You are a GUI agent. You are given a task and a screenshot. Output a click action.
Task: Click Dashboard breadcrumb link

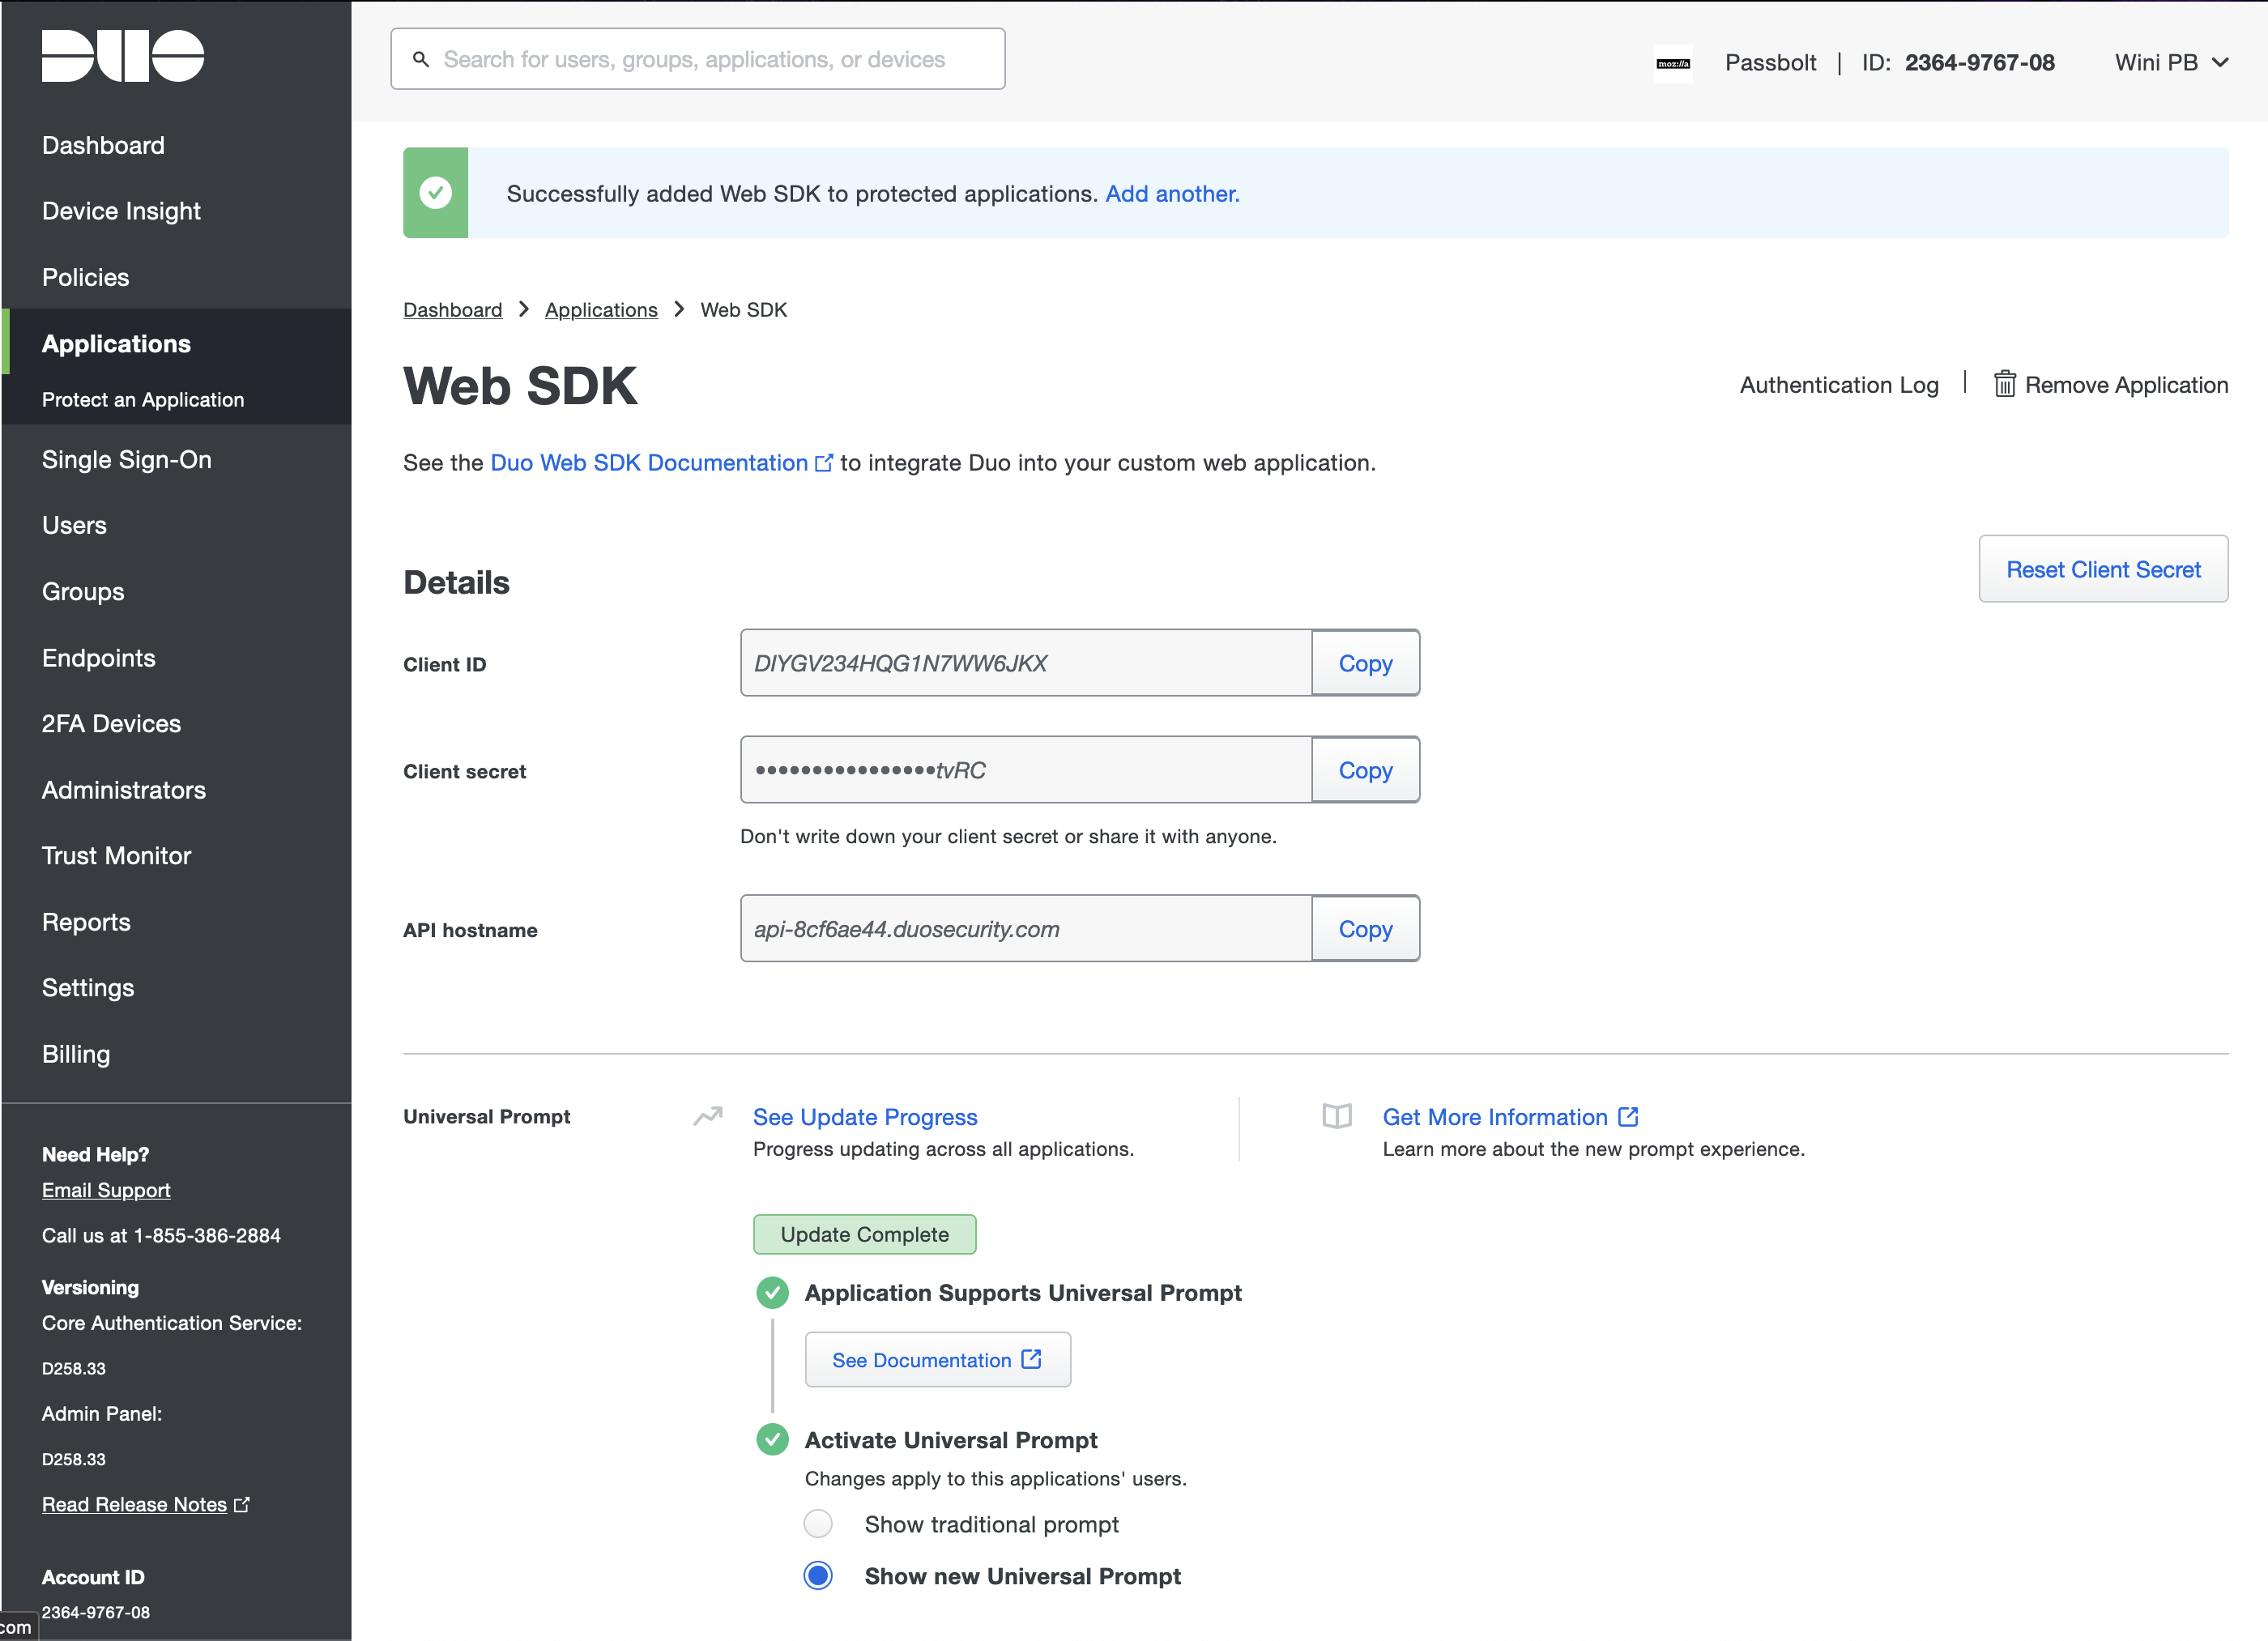453,310
